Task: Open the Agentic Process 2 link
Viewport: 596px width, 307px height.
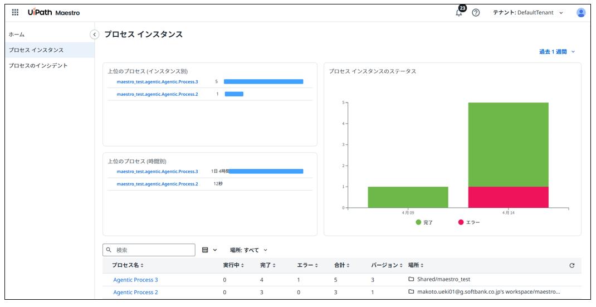Action: coord(135,292)
